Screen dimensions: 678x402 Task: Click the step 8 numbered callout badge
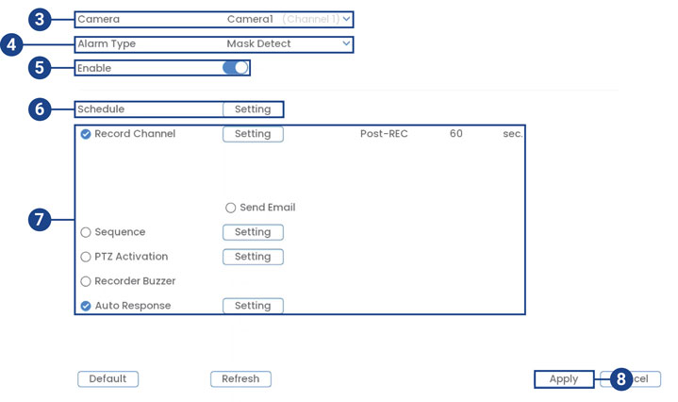click(x=620, y=378)
